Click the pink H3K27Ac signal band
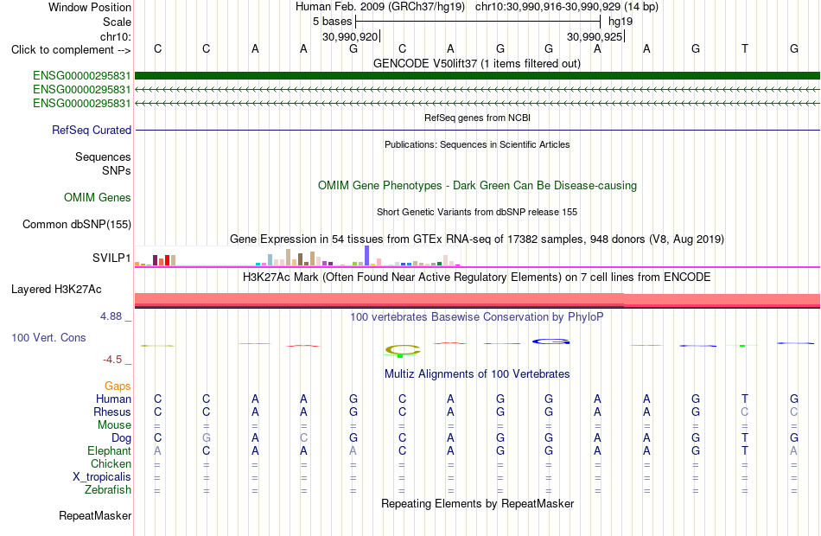 [x=477, y=299]
